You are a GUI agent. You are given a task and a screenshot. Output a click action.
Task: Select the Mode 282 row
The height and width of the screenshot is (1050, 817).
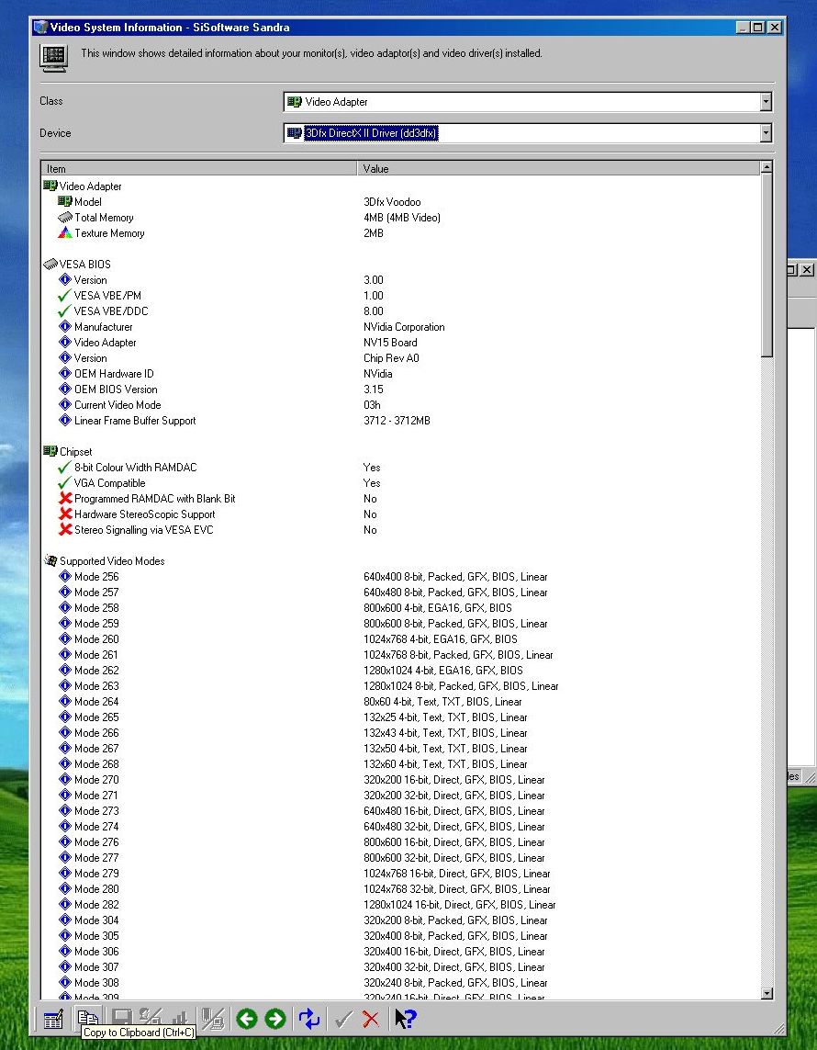click(x=400, y=905)
